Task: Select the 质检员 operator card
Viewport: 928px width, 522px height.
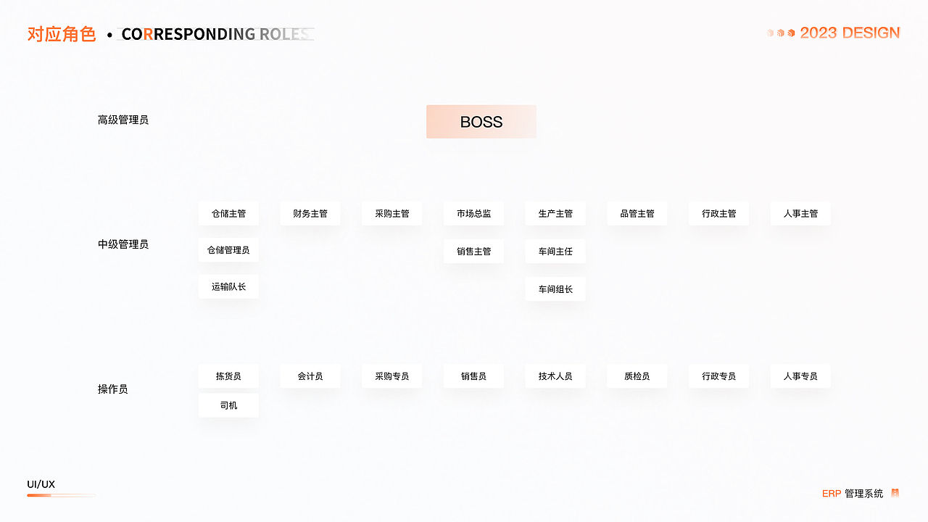Action: pyautogui.click(x=637, y=376)
